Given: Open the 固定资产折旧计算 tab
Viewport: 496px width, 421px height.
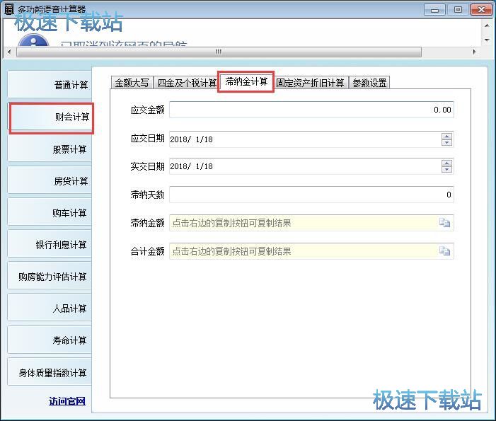Looking at the screenshot, I should click(311, 83).
